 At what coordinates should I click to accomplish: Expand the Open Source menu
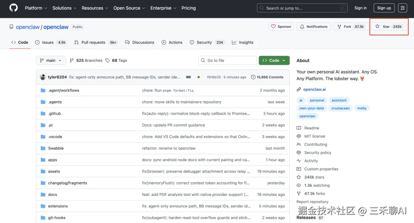coord(129,8)
